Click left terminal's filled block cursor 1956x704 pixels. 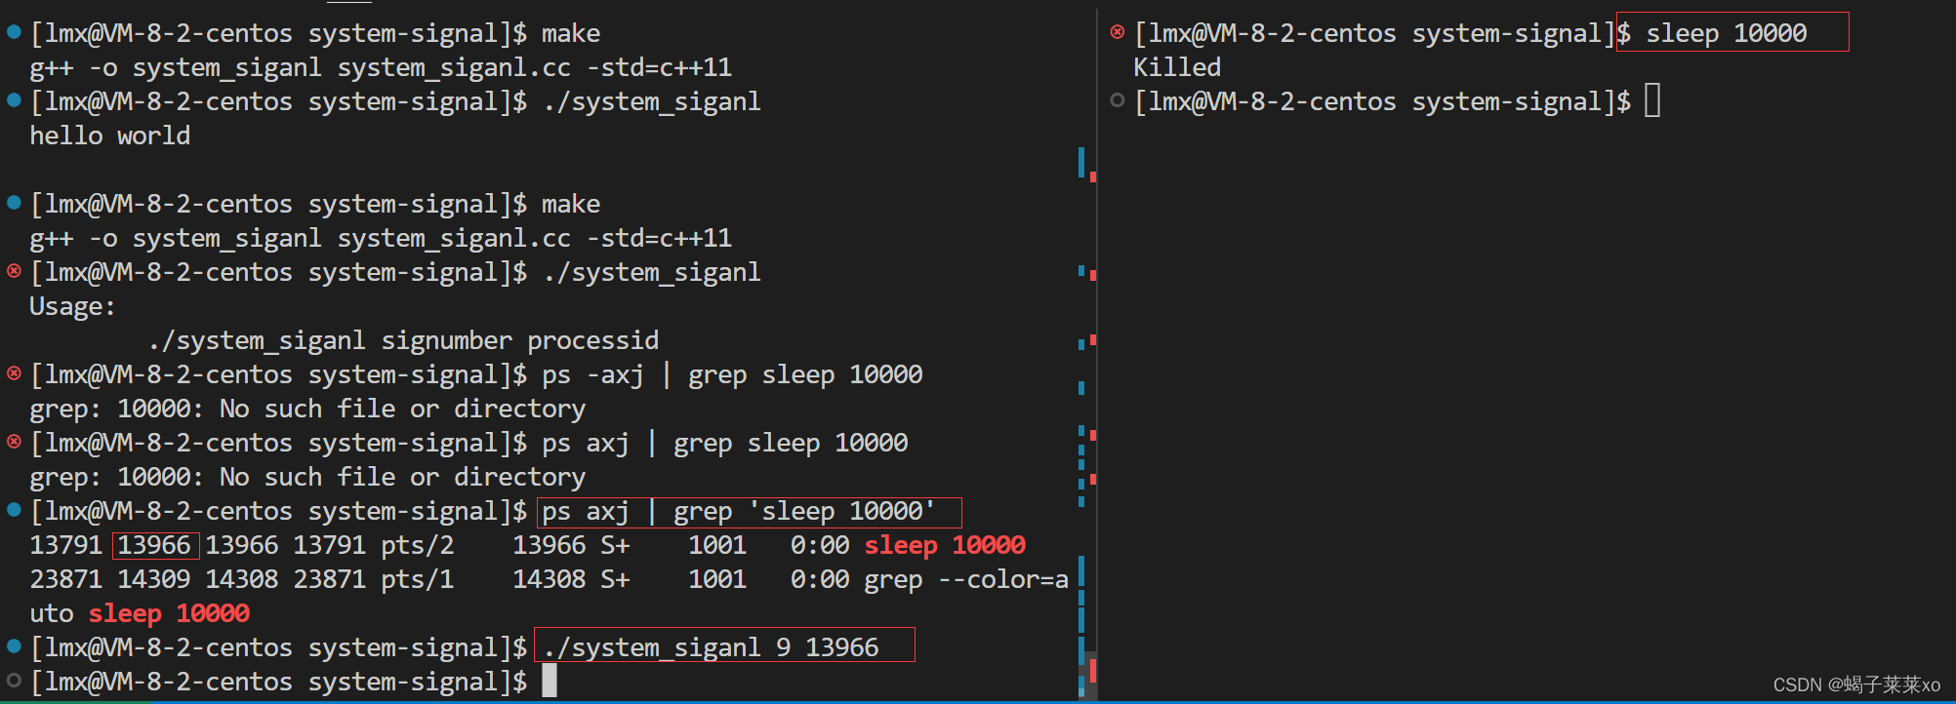click(550, 681)
